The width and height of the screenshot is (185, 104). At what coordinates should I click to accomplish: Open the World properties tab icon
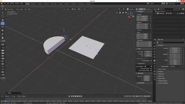154,57
